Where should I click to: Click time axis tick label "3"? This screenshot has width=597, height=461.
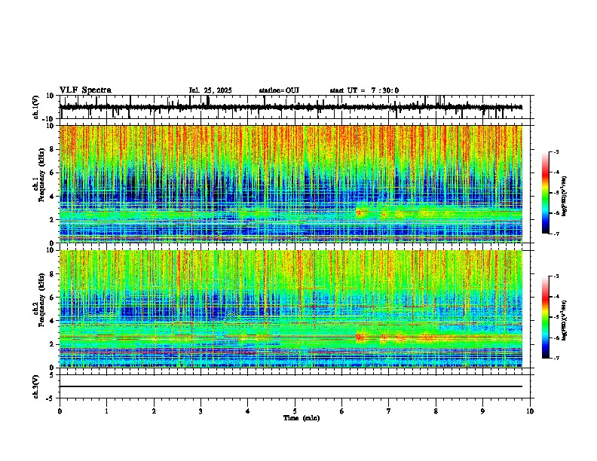(x=201, y=411)
